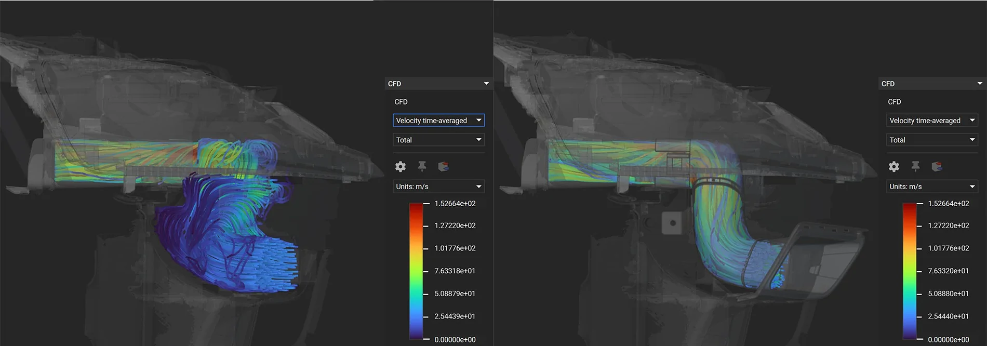Click 0.00000e+00 minimum in left legend
987x346 pixels.
(455, 340)
